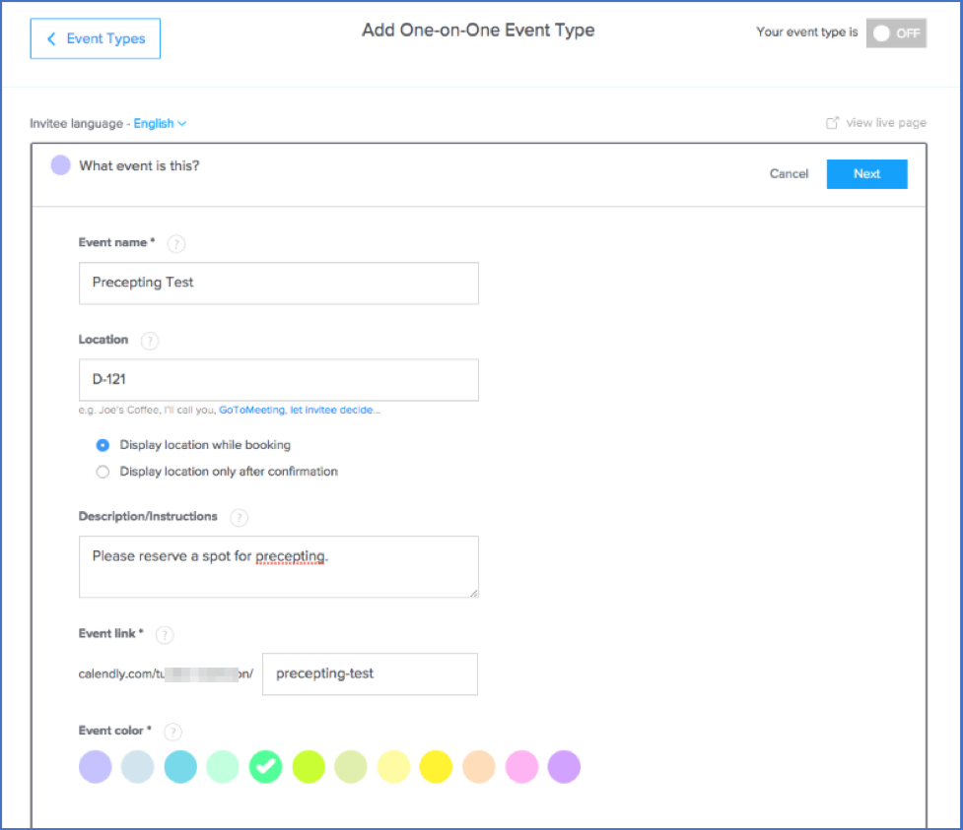
Task: Click the view live page external icon
Action: pyautogui.click(x=832, y=123)
